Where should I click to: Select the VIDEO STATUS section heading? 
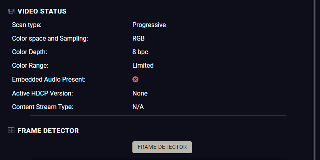(42, 11)
